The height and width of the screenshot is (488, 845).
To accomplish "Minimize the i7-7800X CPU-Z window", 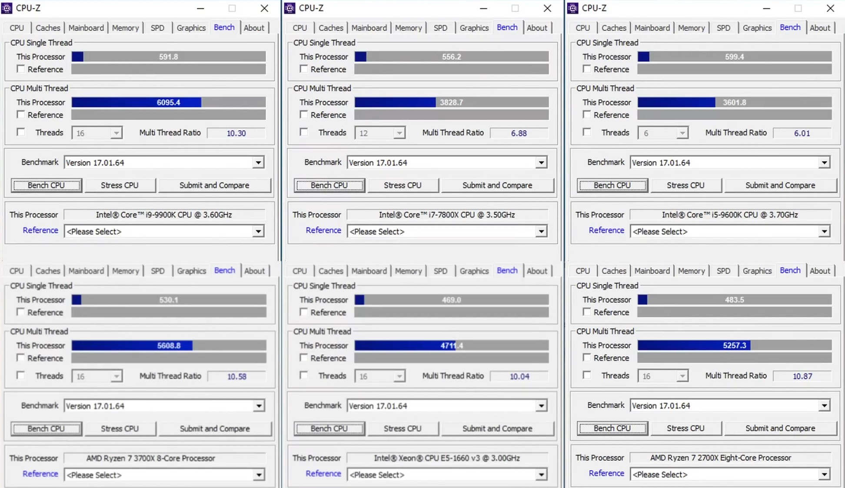I will tap(483, 8).
